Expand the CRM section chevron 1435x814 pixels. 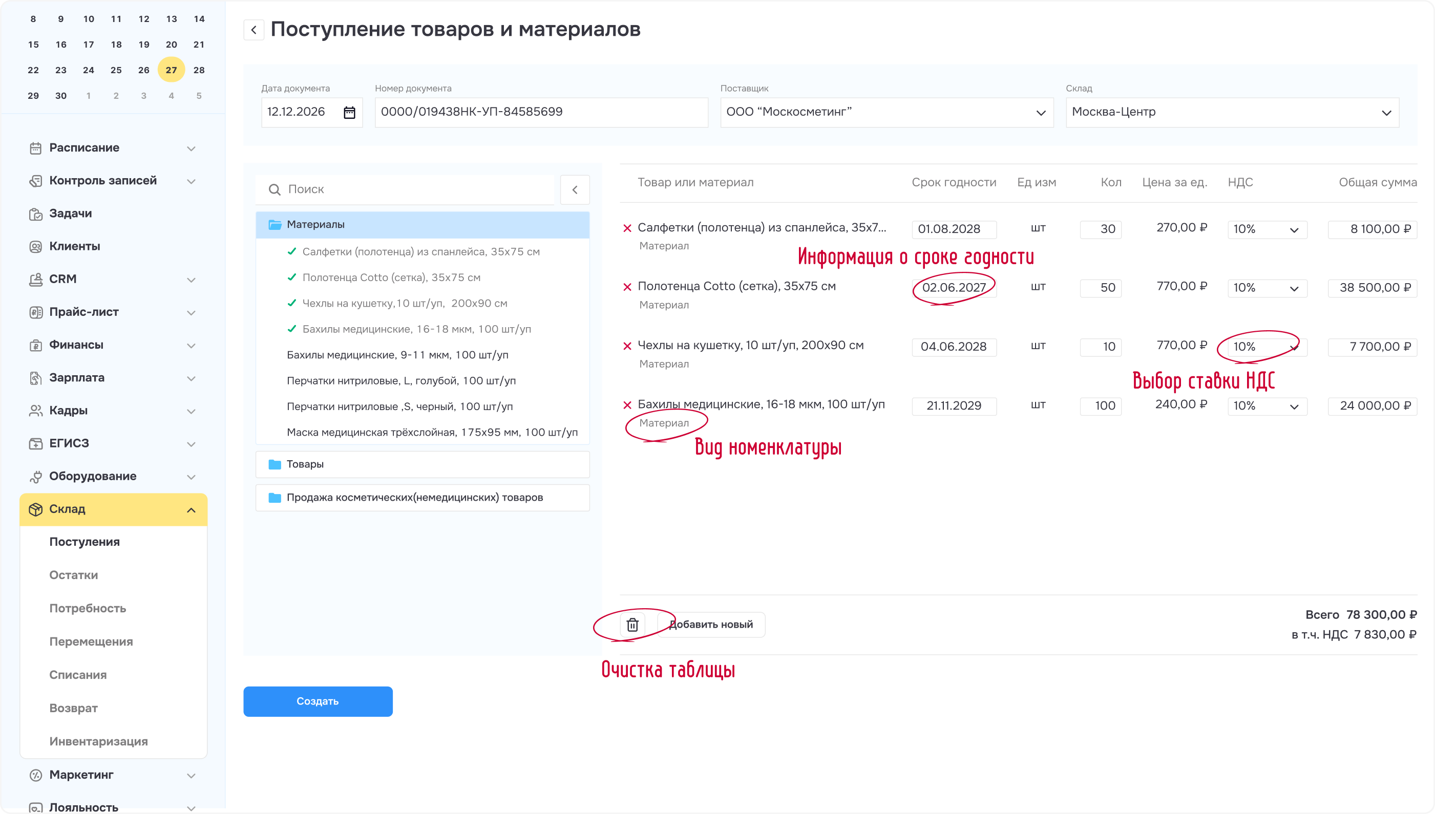click(x=191, y=280)
